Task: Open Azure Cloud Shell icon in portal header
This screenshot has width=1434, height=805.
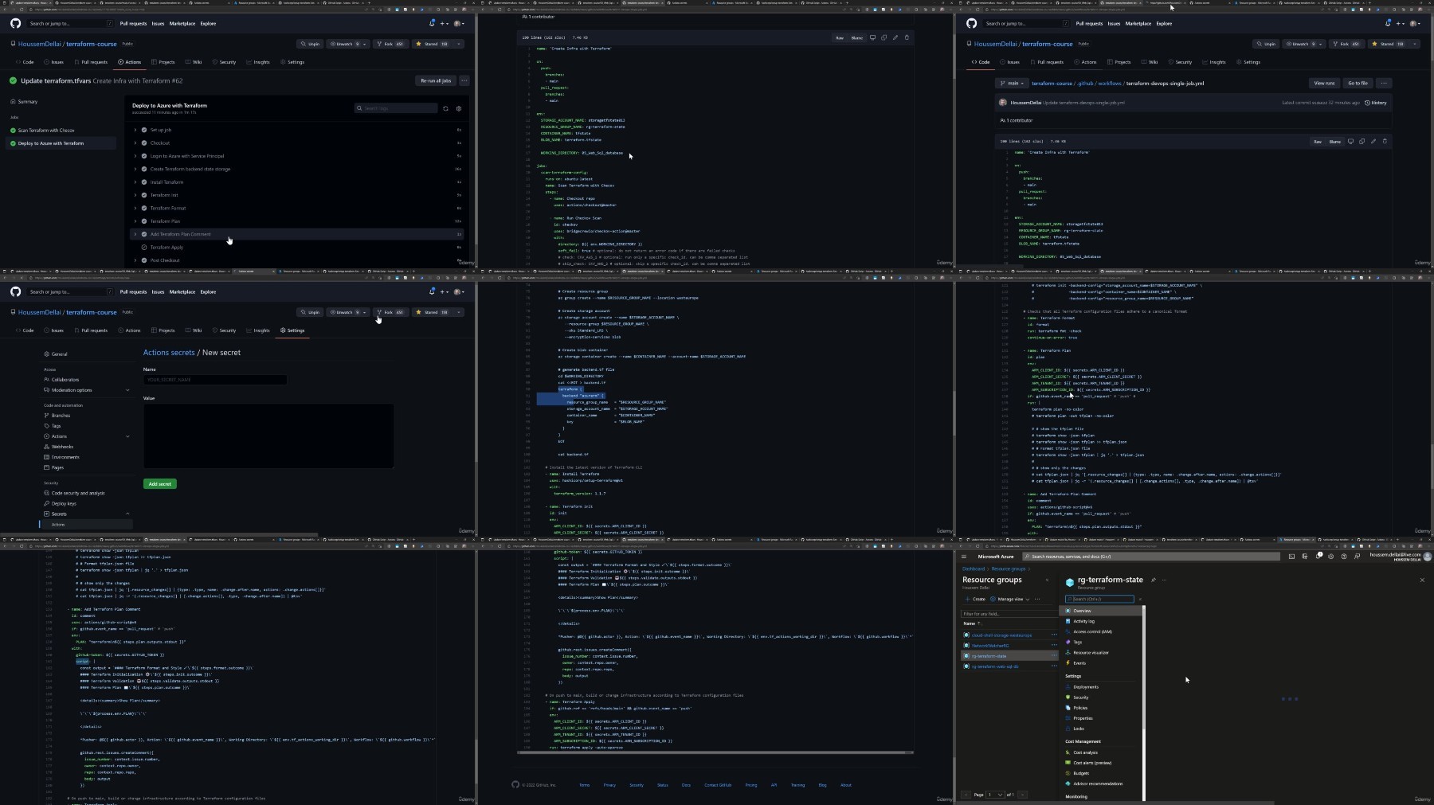Action: 1291,557
